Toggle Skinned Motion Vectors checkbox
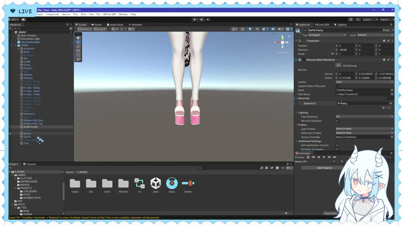Image resolution: width=403 pixels, height=226 pixels. pyautogui.click(x=337, y=145)
